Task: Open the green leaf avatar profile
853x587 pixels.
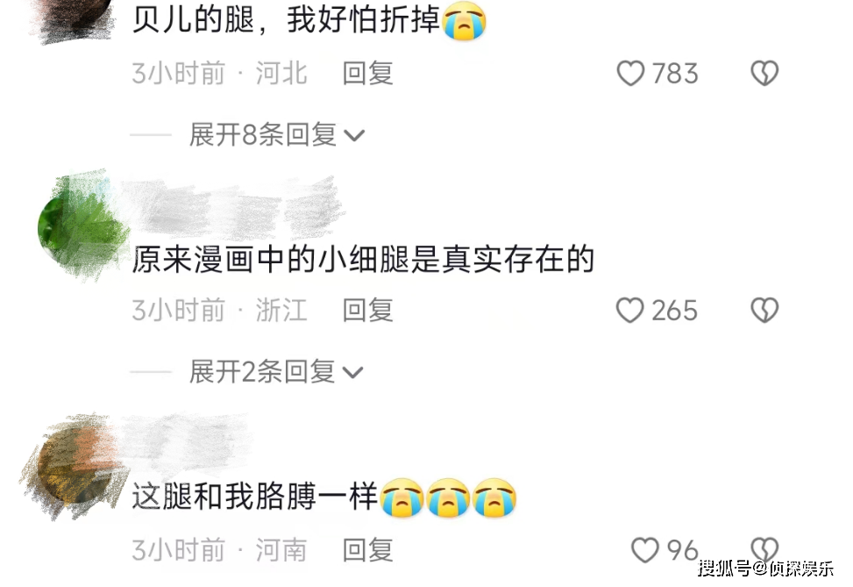Action: click(x=82, y=227)
